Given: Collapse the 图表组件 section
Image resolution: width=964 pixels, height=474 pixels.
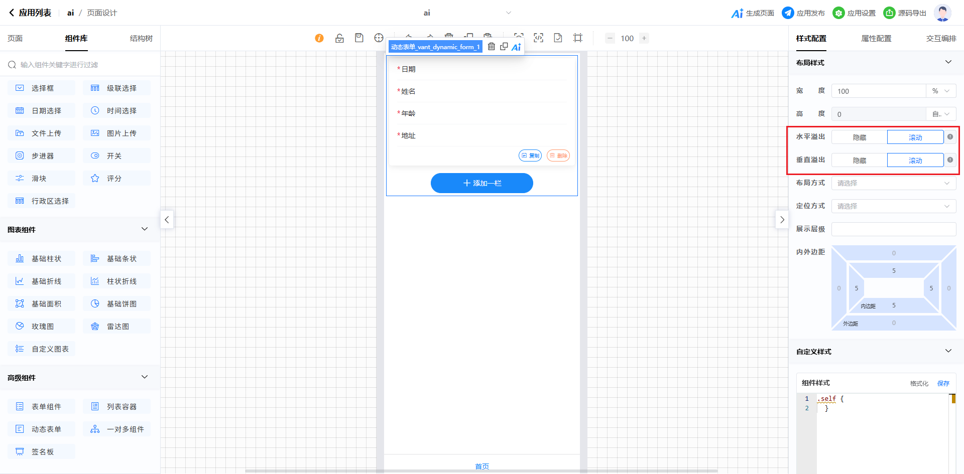Looking at the screenshot, I should click(x=145, y=229).
